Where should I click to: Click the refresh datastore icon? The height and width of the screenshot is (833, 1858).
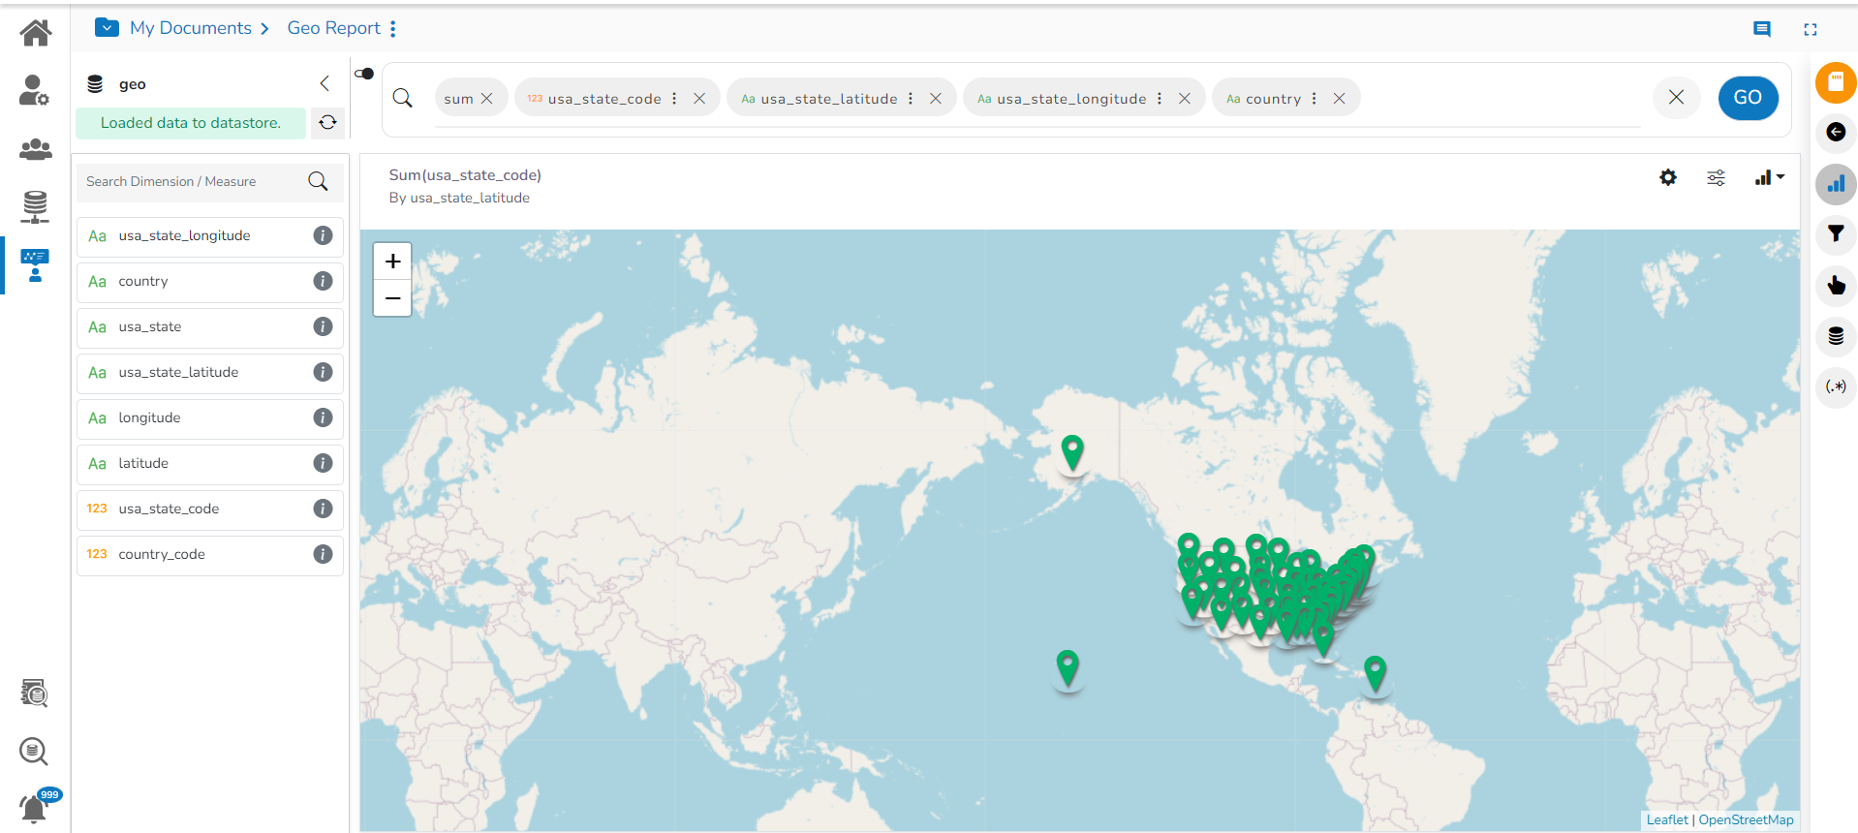tap(327, 122)
